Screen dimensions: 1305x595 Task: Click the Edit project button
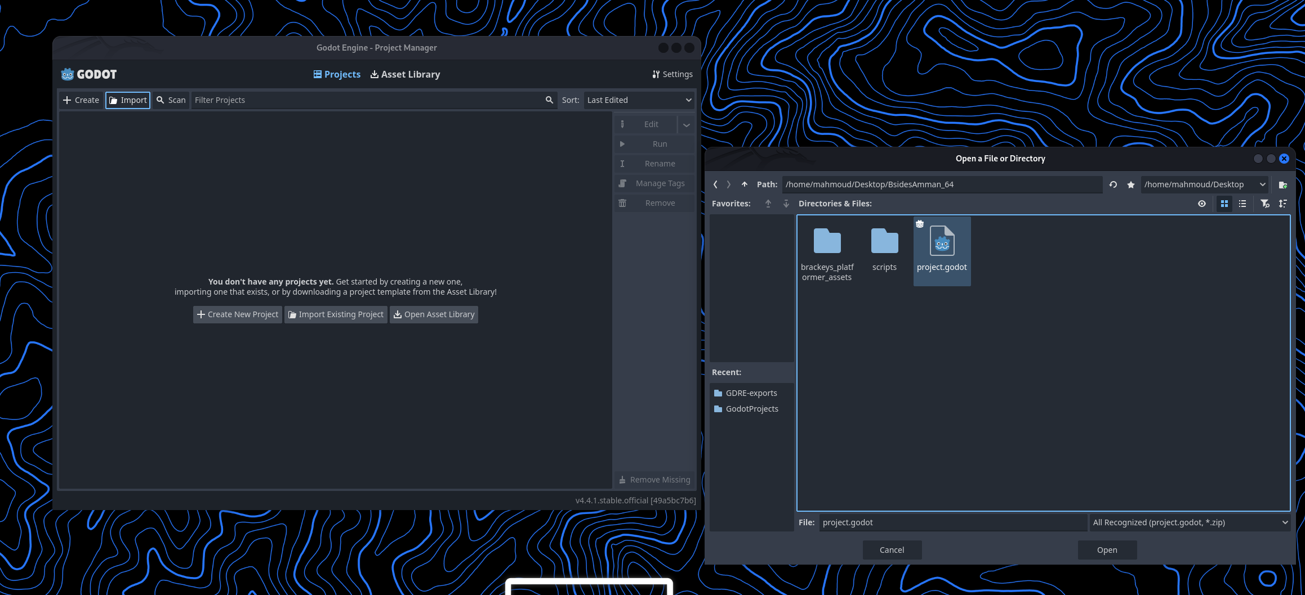[x=645, y=124]
